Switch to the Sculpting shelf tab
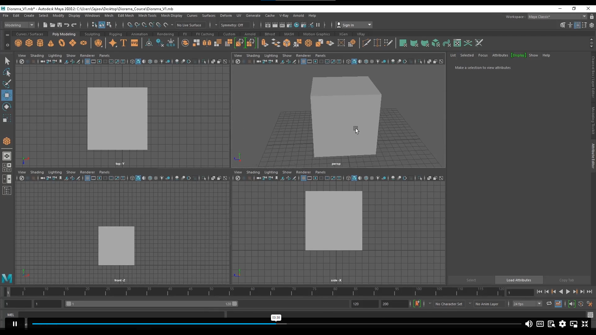 [x=92, y=34]
